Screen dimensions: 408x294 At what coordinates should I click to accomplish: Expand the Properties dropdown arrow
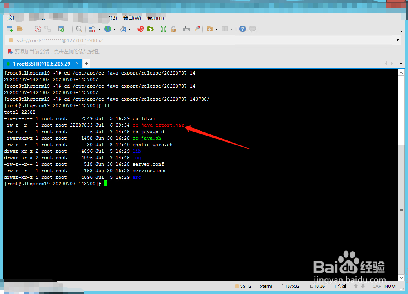pyautogui.click(x=68, y=29)
